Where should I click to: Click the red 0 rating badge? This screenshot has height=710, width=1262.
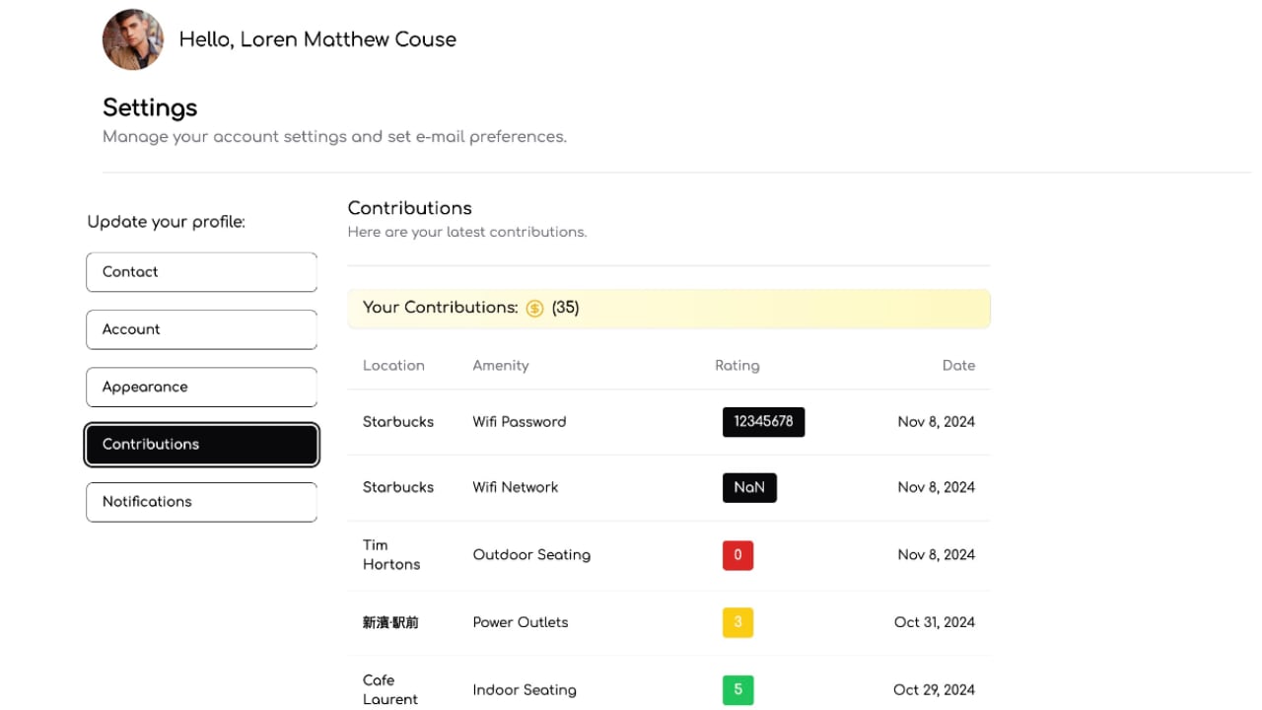click(x=737, y=555)
